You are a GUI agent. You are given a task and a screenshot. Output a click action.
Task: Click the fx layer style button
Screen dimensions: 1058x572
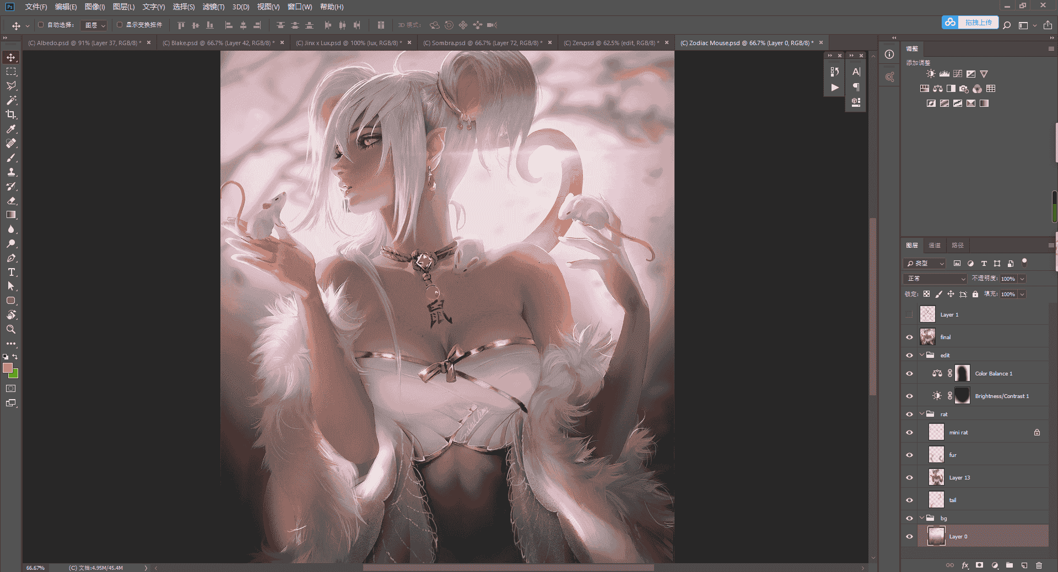[x=965, y=565]
